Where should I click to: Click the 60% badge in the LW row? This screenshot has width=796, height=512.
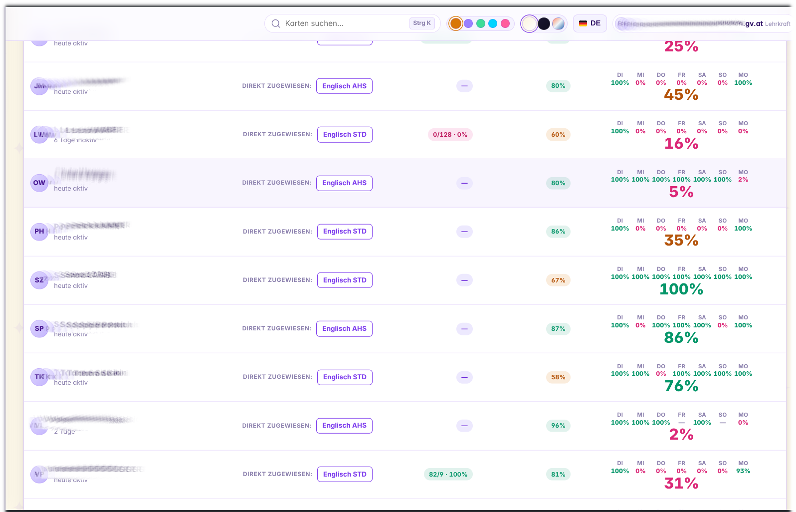[558, 135]
